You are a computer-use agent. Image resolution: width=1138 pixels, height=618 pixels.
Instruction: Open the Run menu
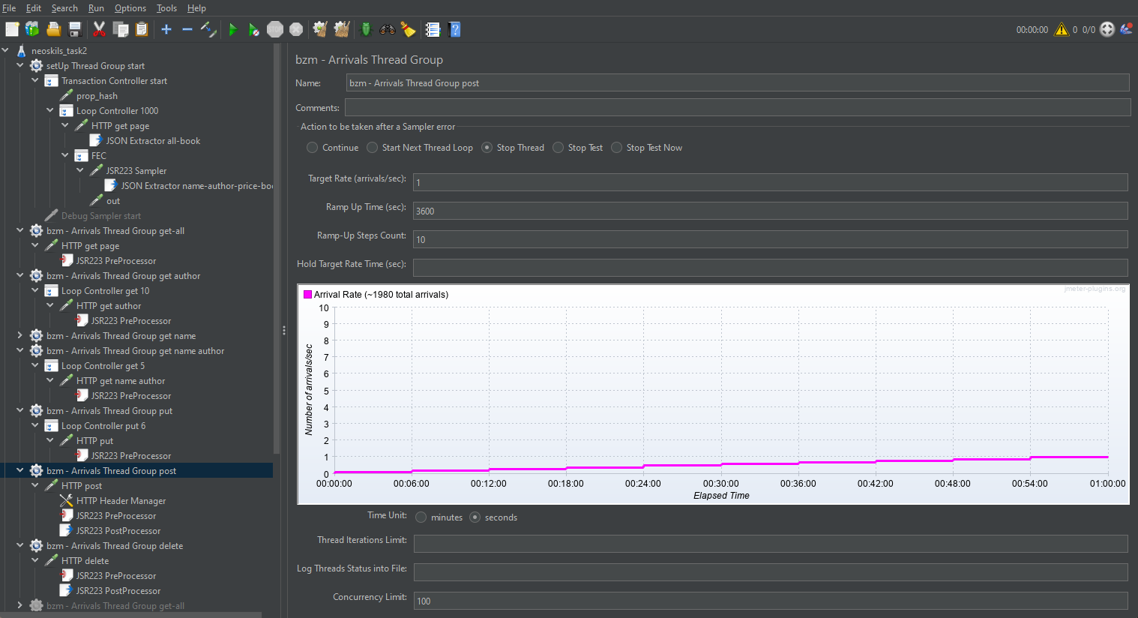(96, 8)
